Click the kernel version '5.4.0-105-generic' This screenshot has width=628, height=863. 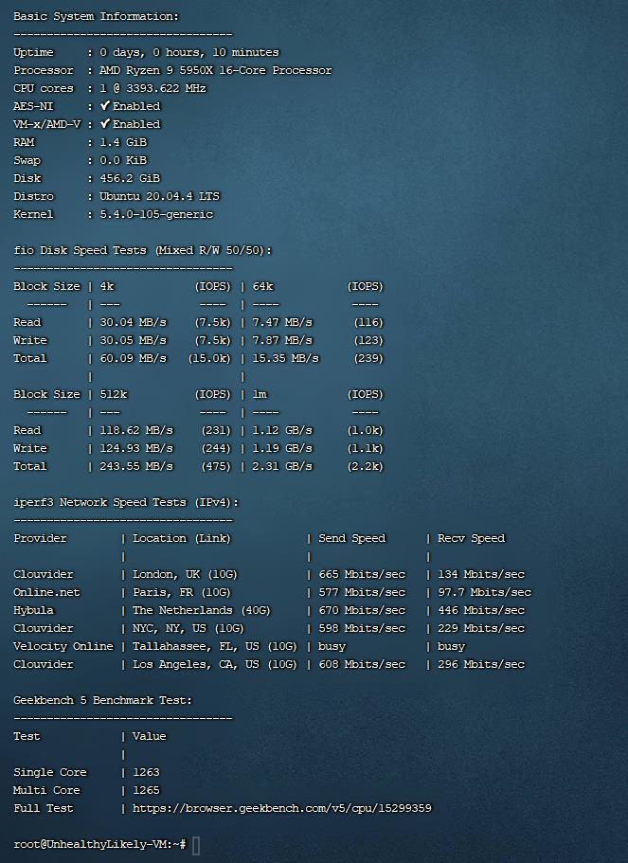tap(156, 214)
